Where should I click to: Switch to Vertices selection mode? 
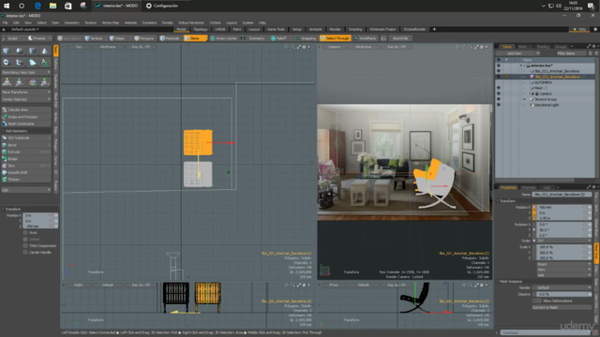tap(94, 38)
